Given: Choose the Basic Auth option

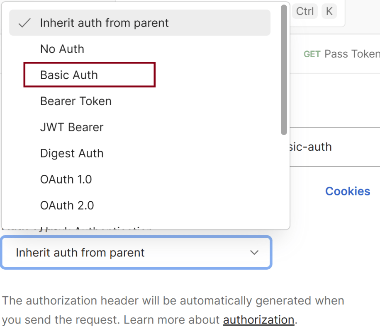Looking at the screenshot, I should coord(69,75).
